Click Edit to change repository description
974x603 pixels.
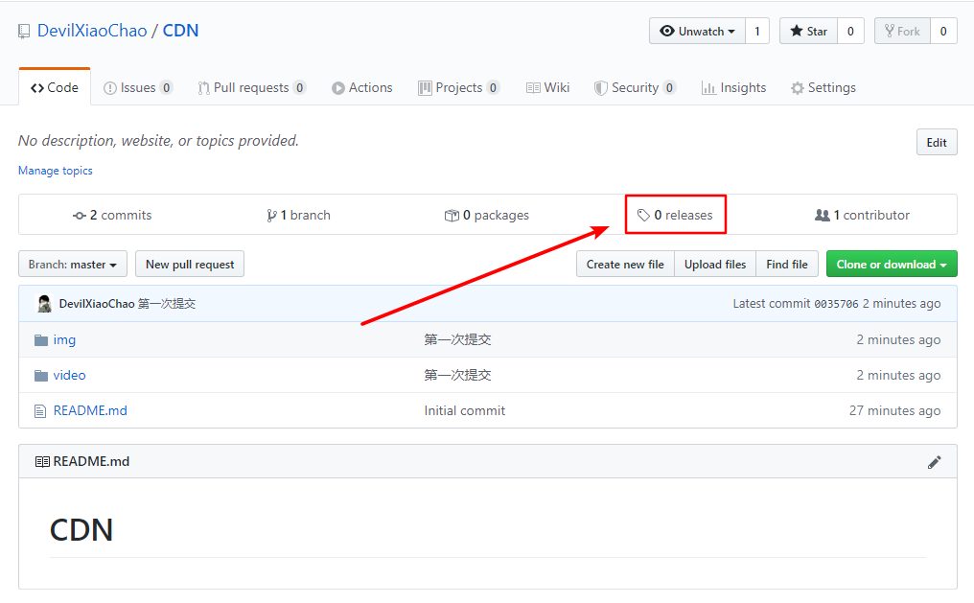coord(936,143)
